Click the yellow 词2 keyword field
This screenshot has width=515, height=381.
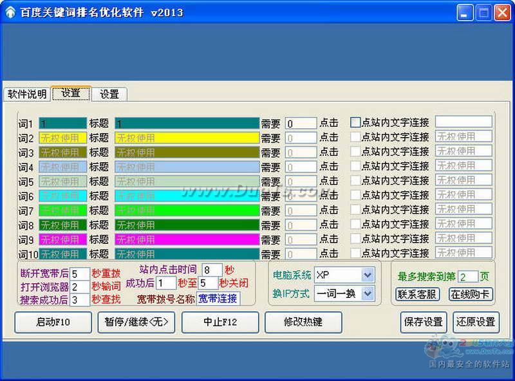(x=62, y=138)
